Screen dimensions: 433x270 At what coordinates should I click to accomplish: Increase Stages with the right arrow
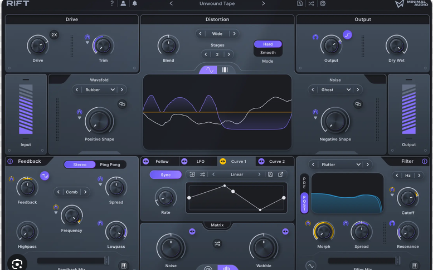(x=229, y=54)
